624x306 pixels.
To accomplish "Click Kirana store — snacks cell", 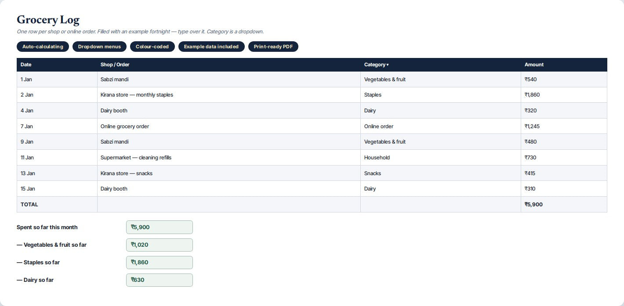I will click(229, 173).
